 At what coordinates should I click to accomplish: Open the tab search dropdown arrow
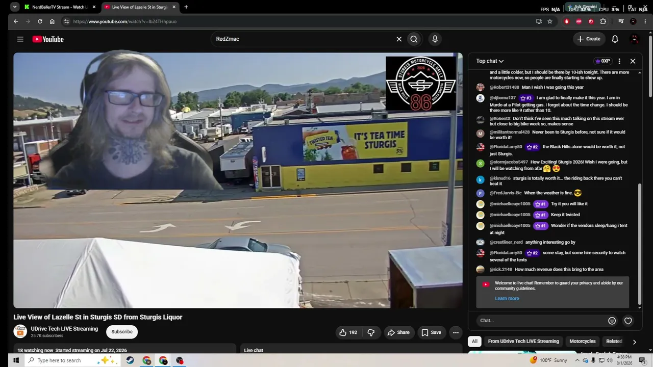click(15, 7)
